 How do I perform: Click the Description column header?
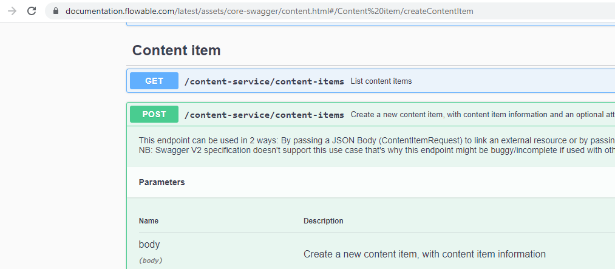click(x=323, y=221)
